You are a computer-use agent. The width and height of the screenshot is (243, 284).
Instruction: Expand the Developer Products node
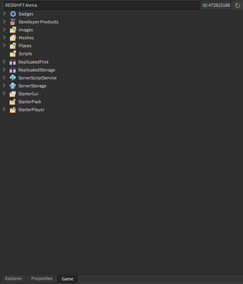pyautogui.click(x=4, y=21)
